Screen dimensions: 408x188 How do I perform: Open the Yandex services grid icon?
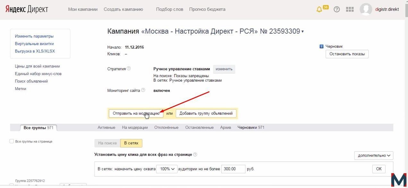coord(350,9)
